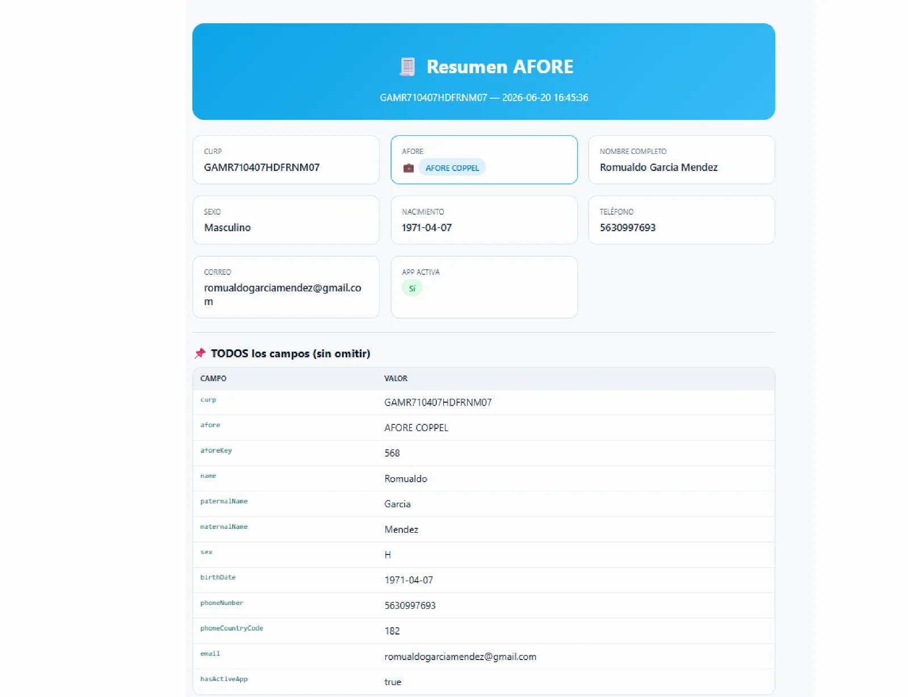The height and width of the screenshot is (697, 908).
Task: Click the phoneNumber field label
Action: [222, 603]
